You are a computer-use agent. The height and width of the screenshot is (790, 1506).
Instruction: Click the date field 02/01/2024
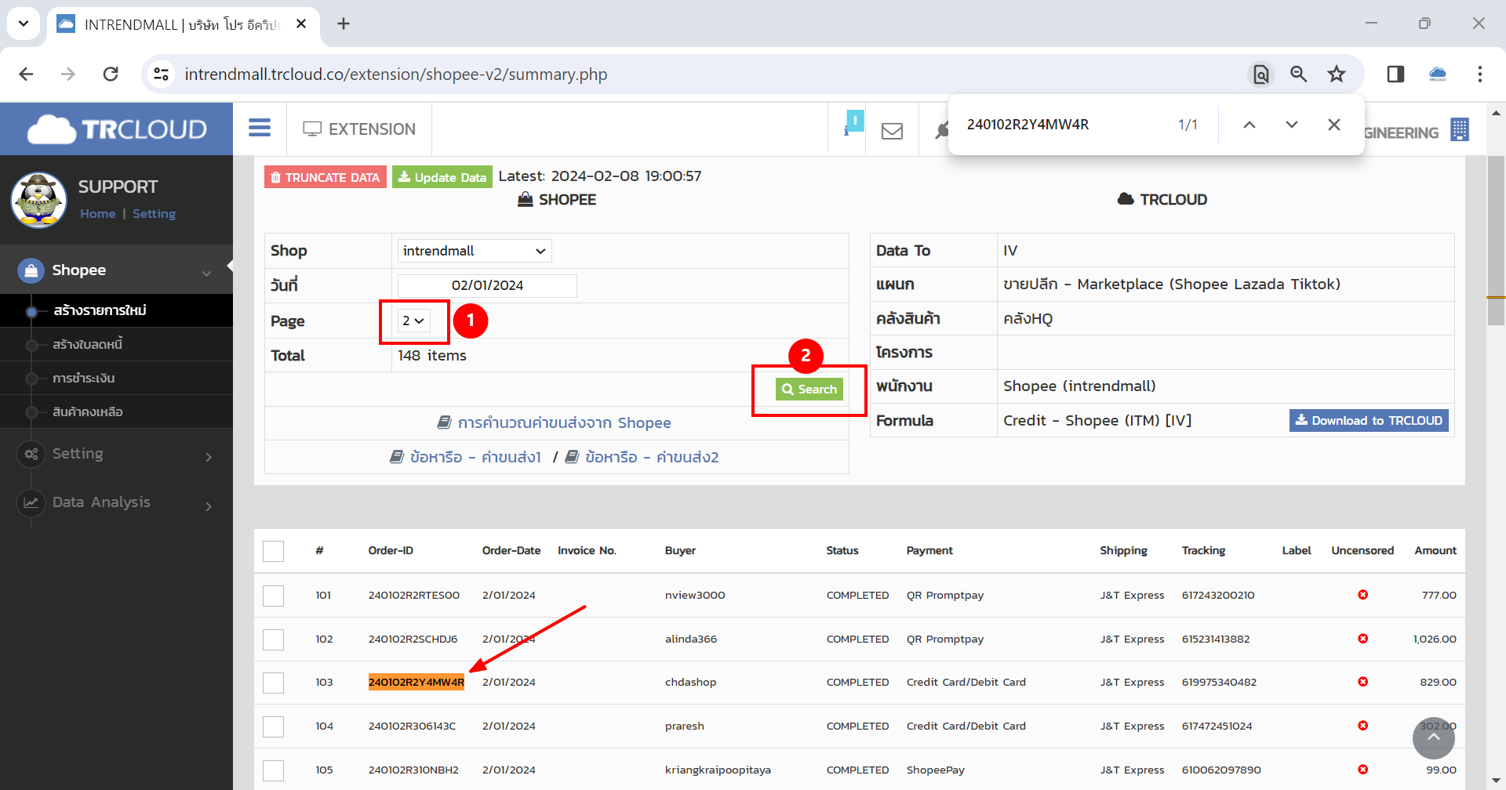coord(487,285)
